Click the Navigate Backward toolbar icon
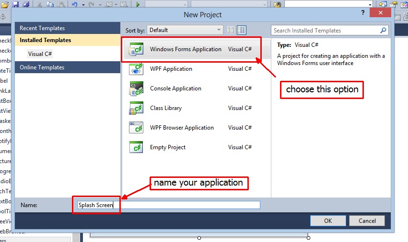Screen dimensions: 408x242 pos(109,4)
